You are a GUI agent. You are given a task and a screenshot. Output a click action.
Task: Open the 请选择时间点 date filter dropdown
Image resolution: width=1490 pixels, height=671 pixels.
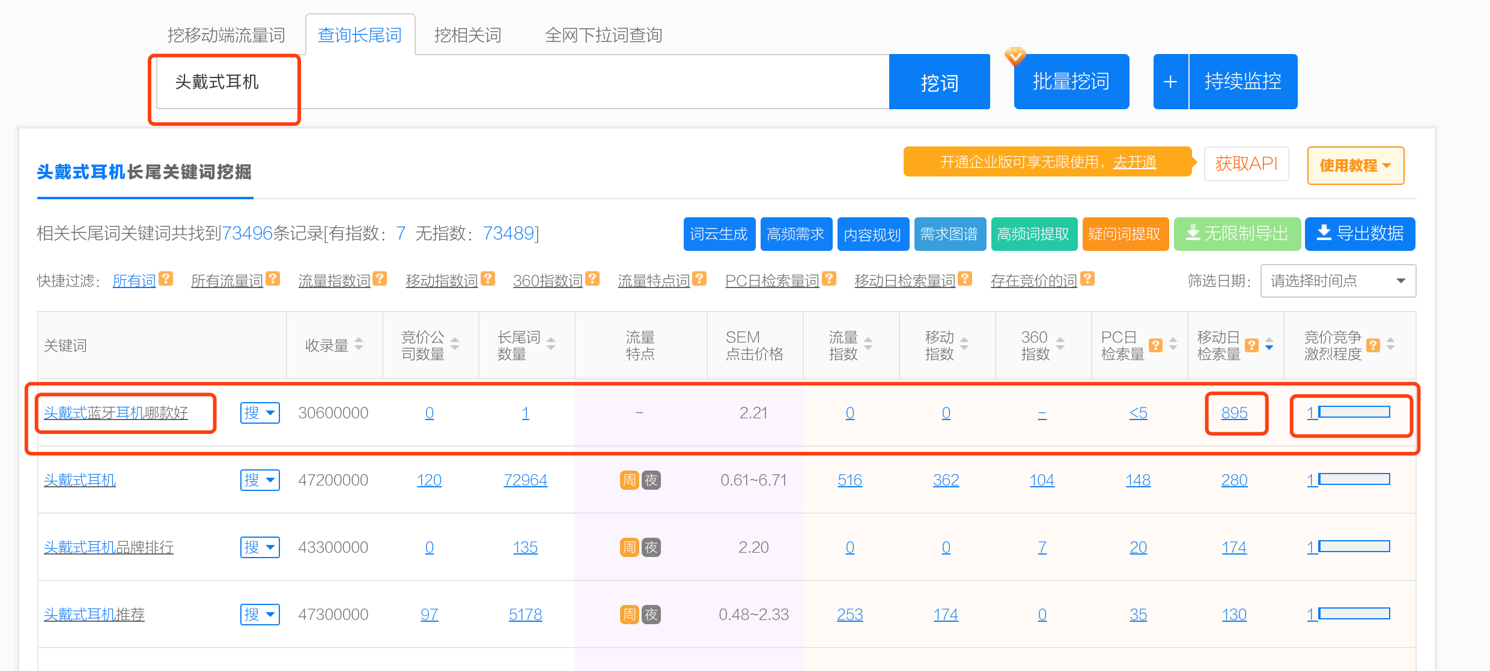click(1338, 281)
